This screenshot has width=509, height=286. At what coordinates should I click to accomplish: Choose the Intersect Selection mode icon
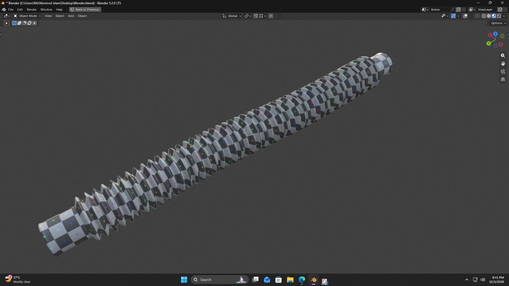[x=34, y=23]
